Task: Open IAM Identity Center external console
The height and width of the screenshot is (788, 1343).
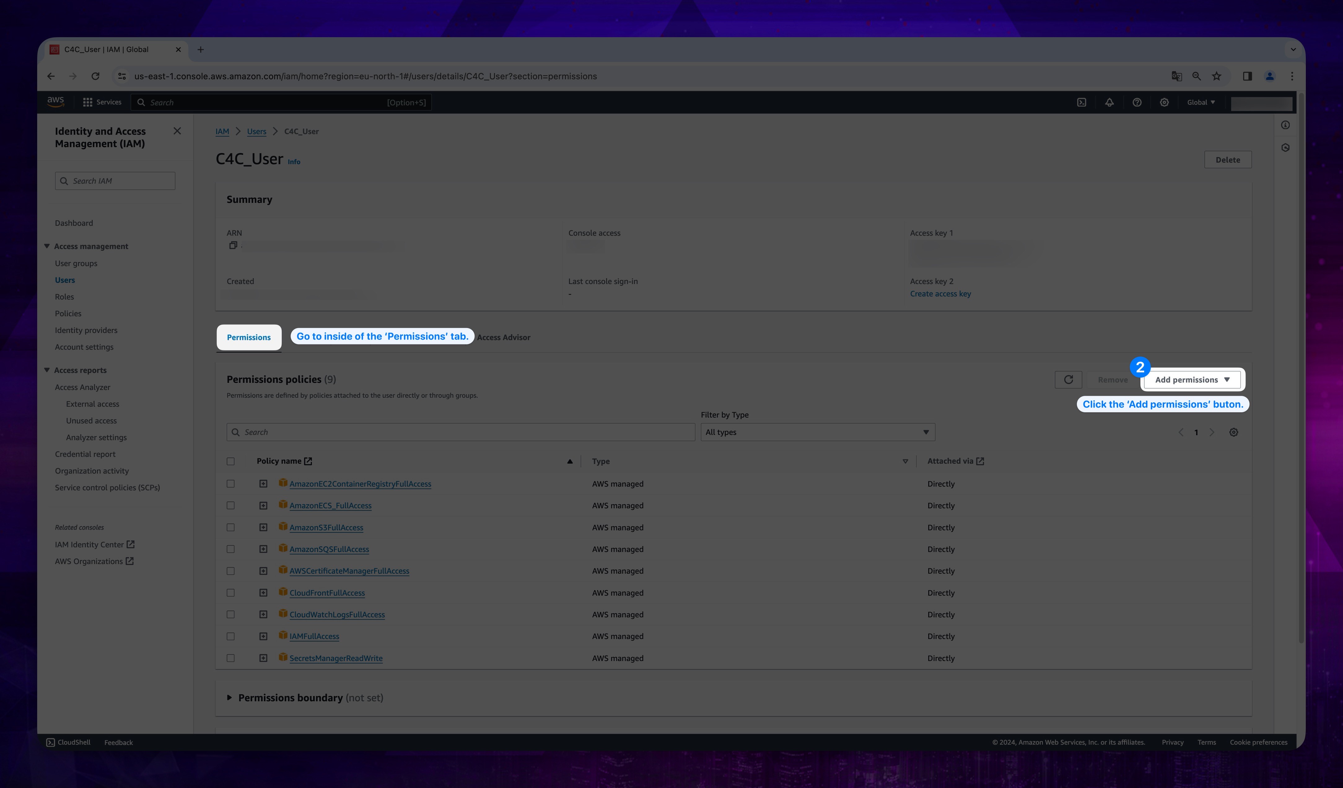Action: (x=94, y=545)
